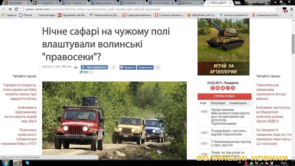Click the Twitter 'Твіт' button
The height and width of the screenshot is (166, 295).
tap(84, 72)
